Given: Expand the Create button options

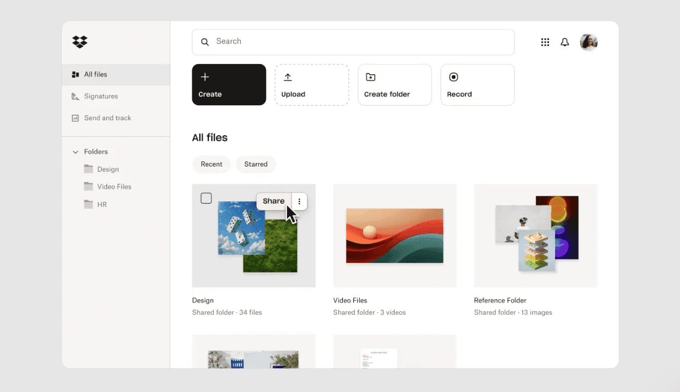Looking at the screenshot, I should (229, 84).
